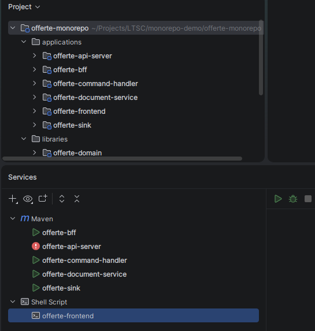
Task: Select offerte-command-handler under Maven services
Action: [x=84, y=261]
